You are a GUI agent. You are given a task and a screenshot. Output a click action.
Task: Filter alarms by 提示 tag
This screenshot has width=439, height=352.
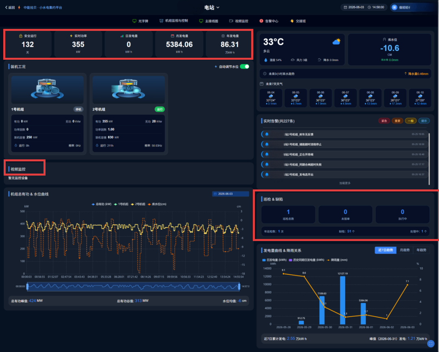click(424, 121)
